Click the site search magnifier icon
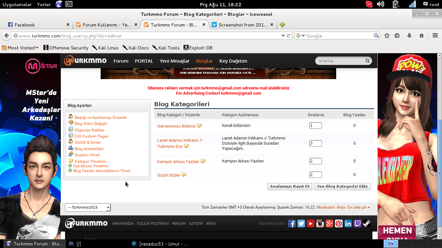442x248 pixels. tap(368, 61)
